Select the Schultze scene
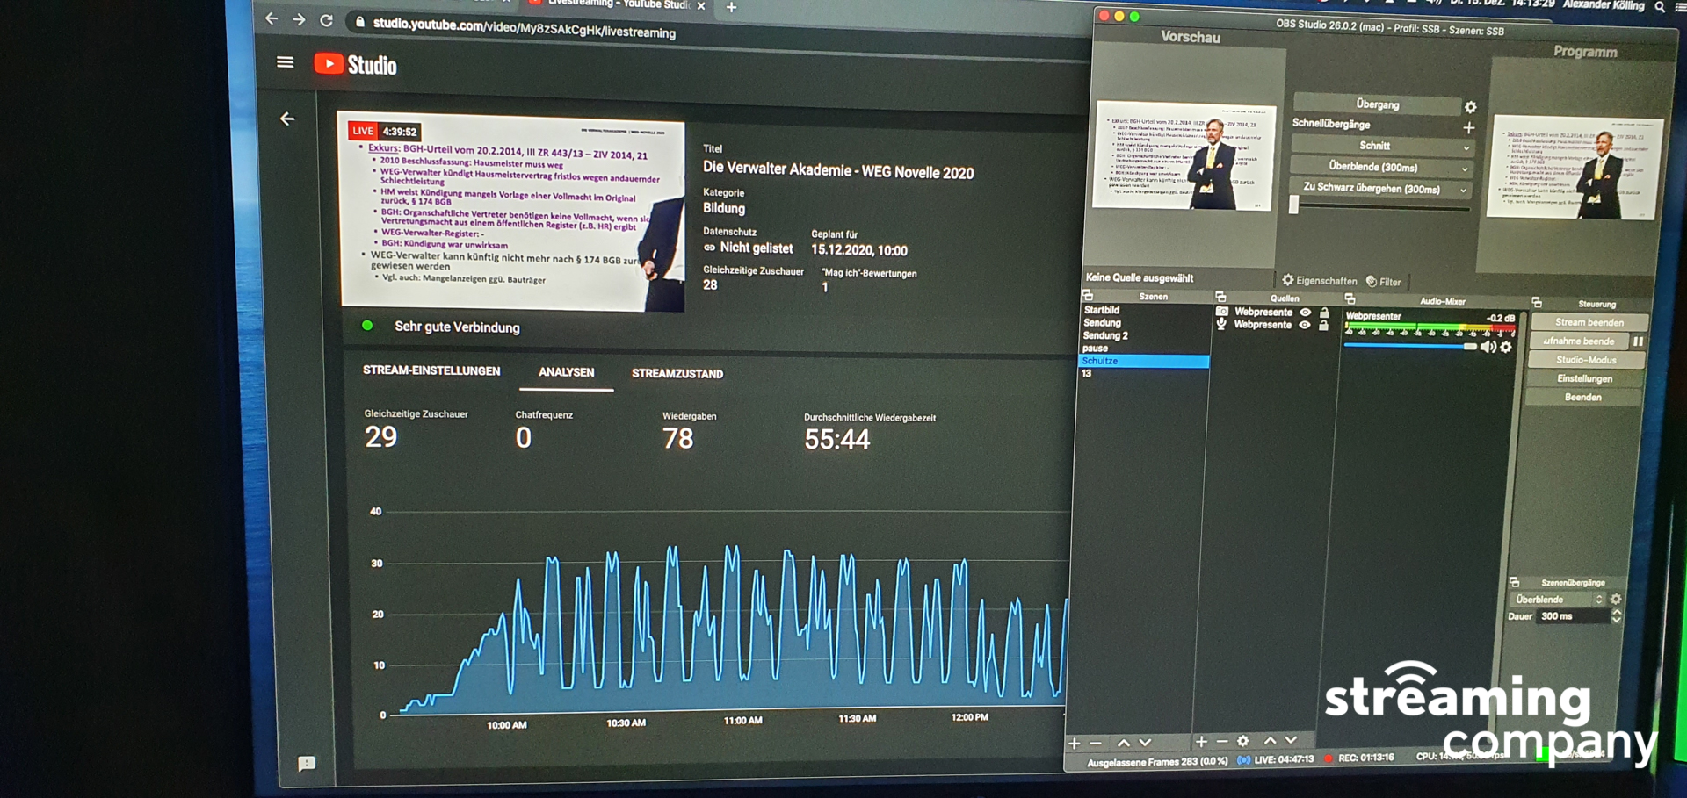Image resolution: width=1687 pixels, height=798 pixels. point(1143,361)
